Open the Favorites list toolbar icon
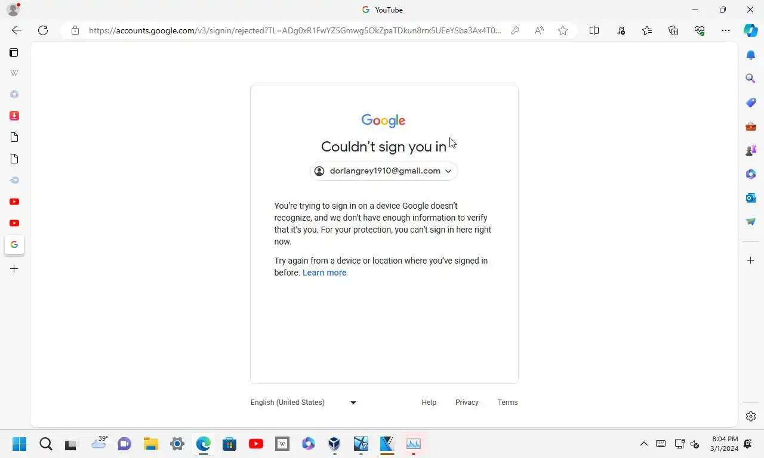 click(x=647, y=30)
